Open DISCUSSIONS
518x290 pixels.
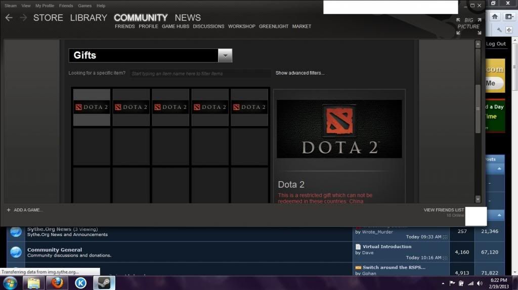click(x=208, y=26)
